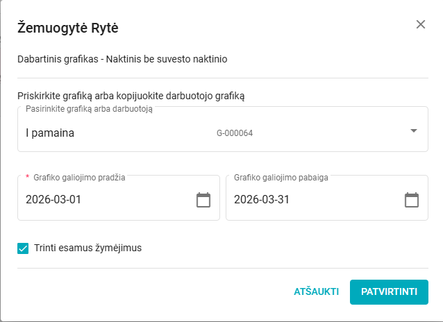Confirm with the PATVIRTINTI button
This screenshot has height=322, width=443.
(x=389, y=291)
